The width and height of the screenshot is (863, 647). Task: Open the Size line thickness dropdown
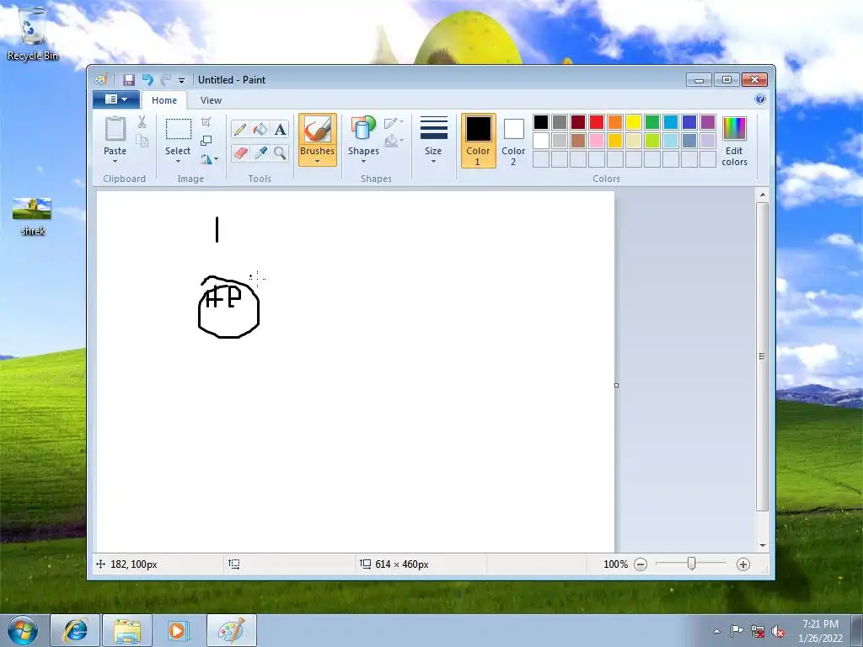pos(434,140)
